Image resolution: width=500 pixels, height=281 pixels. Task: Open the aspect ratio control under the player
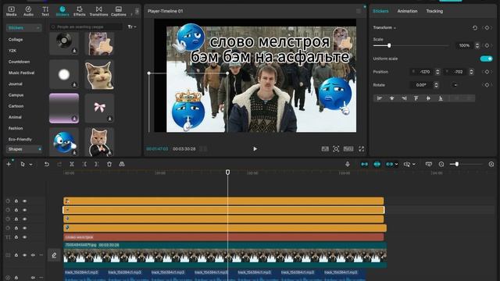tap(348, 149)
